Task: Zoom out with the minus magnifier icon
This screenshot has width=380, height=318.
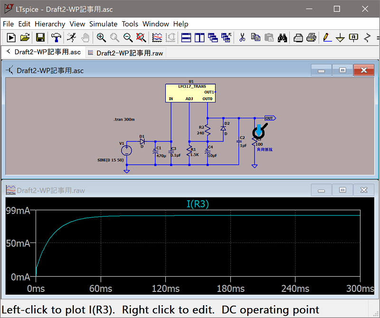Action: (x=128, y=37)
